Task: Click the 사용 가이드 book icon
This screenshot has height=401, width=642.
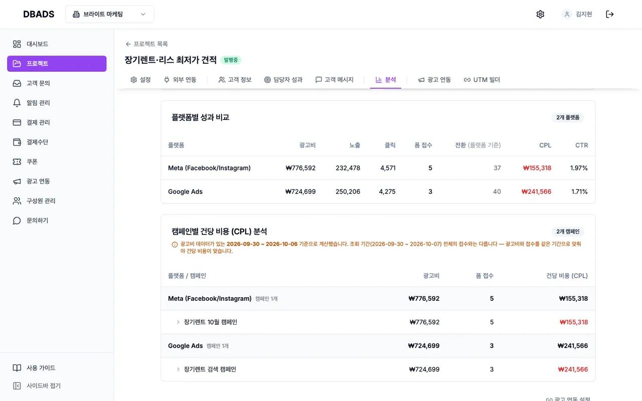Action: (x=17, y=368)
